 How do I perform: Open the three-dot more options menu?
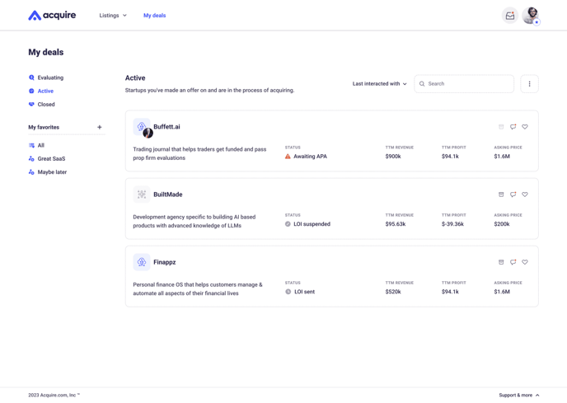coord(529,83)
